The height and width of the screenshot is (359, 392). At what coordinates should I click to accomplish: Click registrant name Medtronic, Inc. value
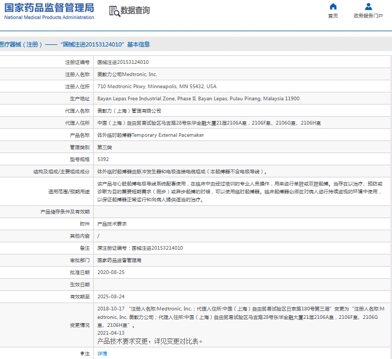(127, 74)
